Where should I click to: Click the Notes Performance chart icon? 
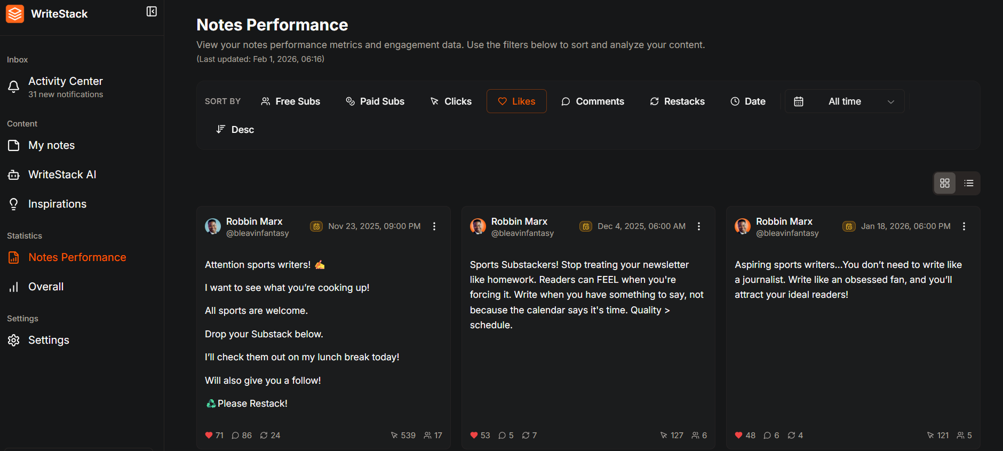(x=14, y=257)
